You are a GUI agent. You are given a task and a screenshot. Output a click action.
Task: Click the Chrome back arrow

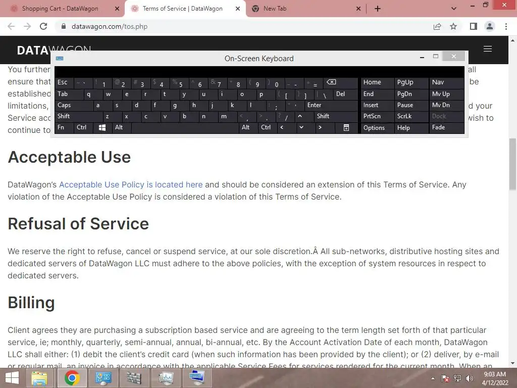(11, 26)
